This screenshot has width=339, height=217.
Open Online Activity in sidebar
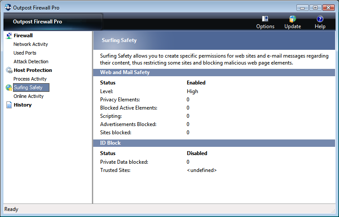29,96
